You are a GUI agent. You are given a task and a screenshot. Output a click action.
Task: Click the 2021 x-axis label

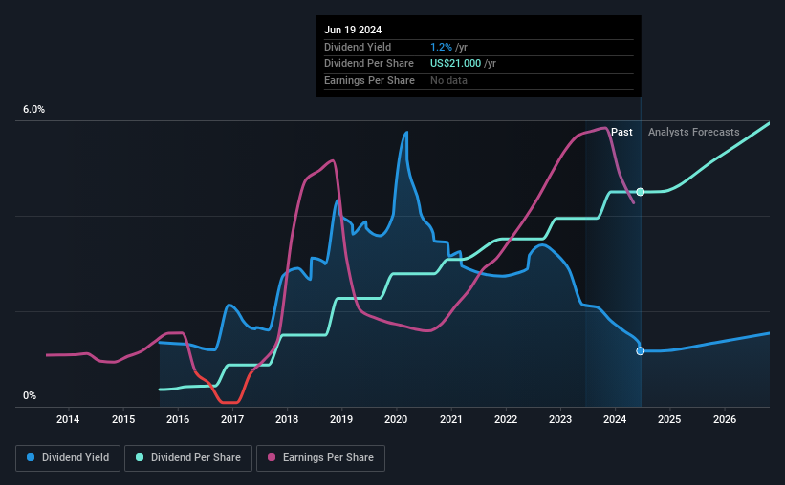pos(451,419)
